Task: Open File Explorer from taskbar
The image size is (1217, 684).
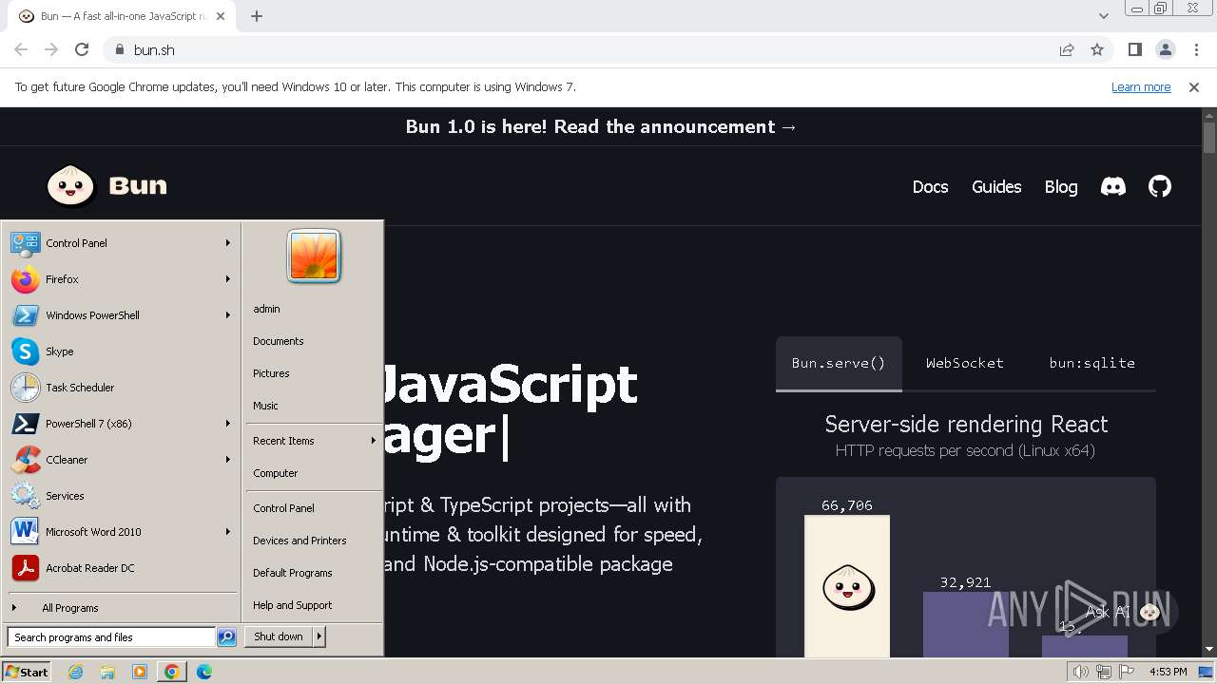Action: pos(107,672)
